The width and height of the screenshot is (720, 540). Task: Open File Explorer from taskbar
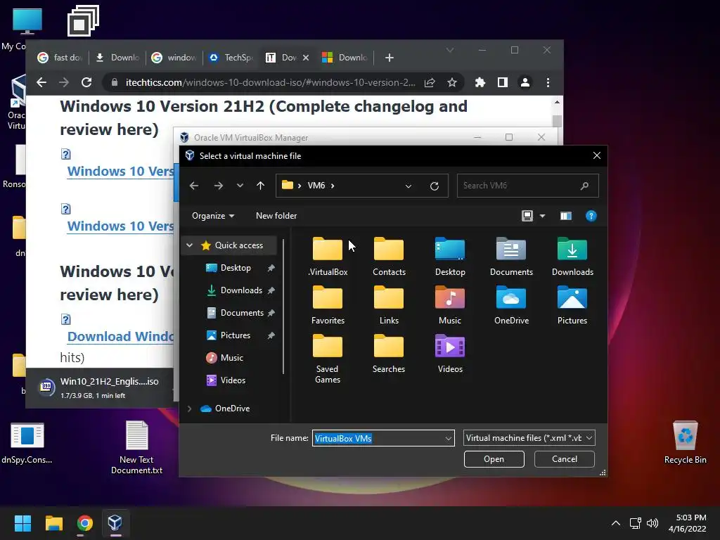tap(53, 523)
